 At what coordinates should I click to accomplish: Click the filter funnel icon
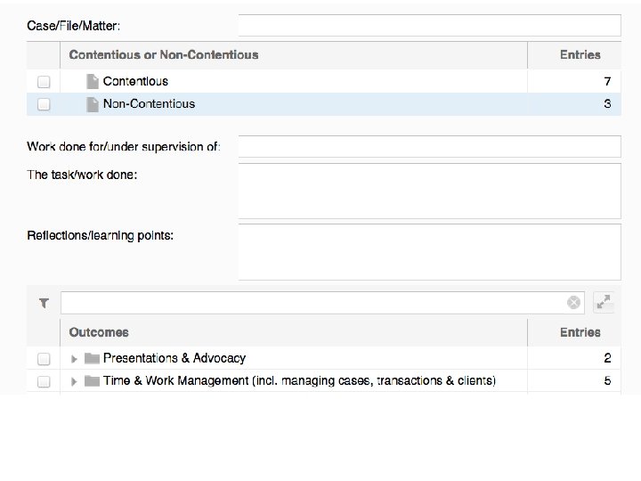pyautogui.click(x=44, y=303)
